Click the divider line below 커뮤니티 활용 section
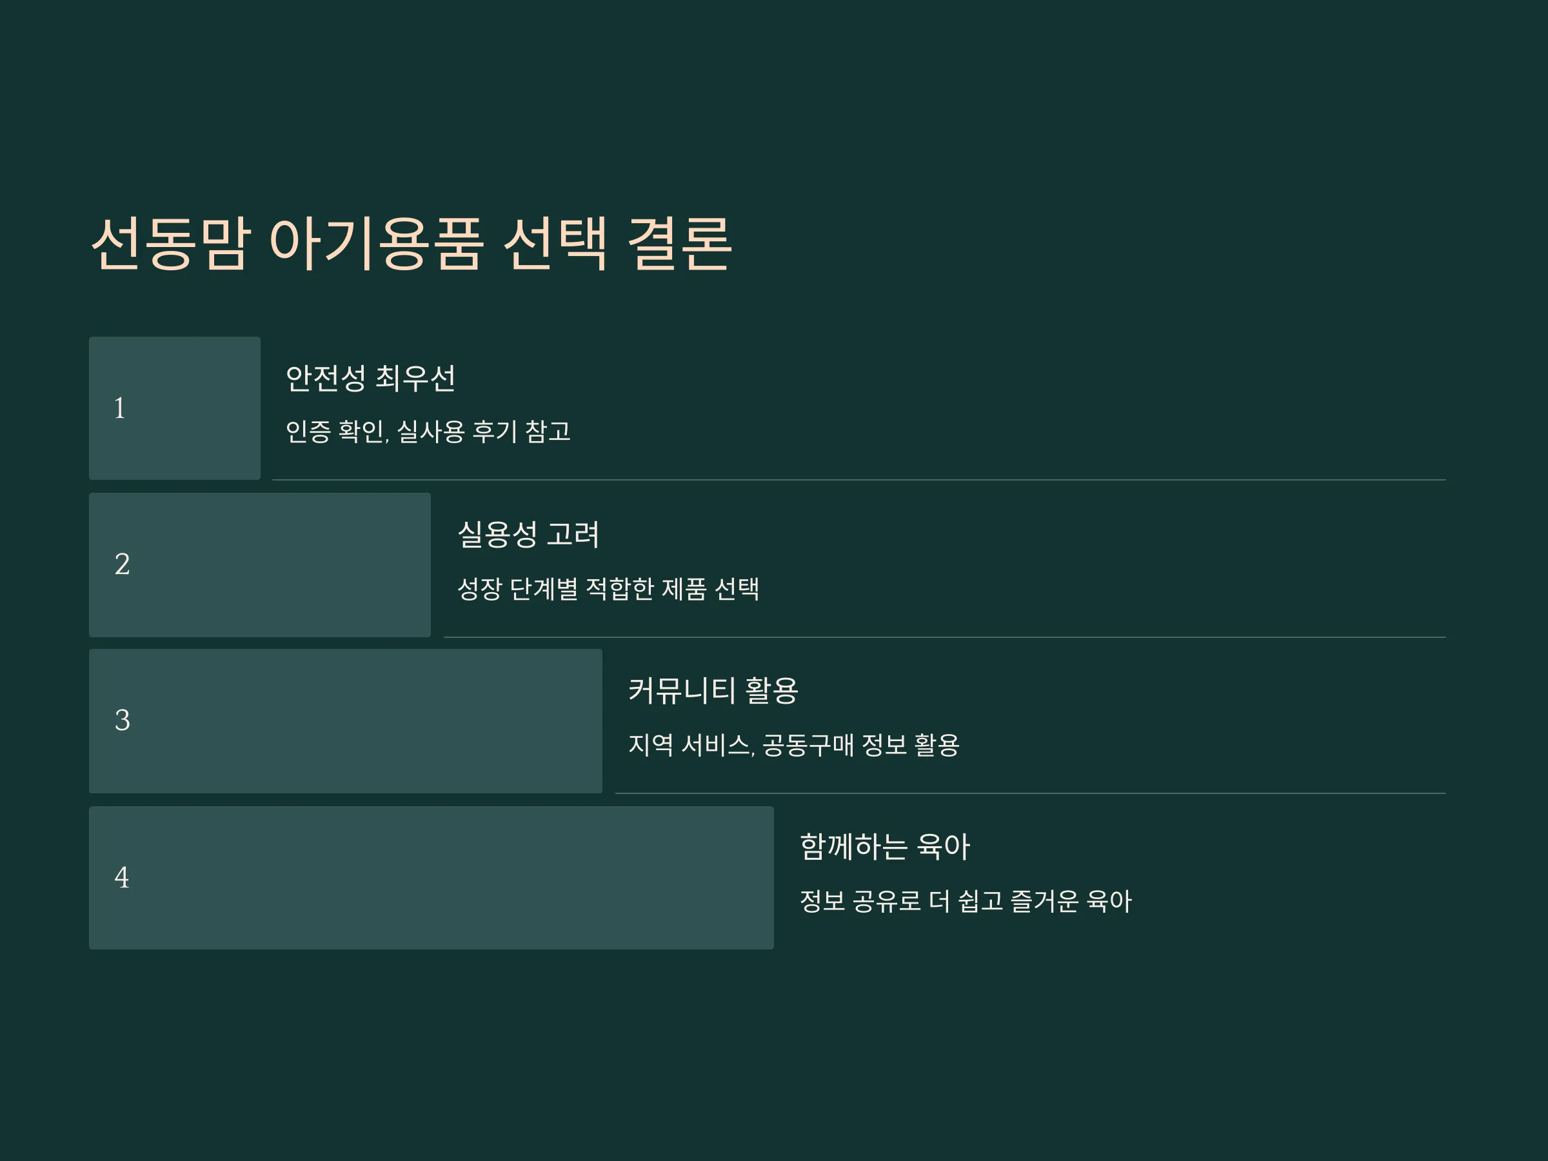Screen dimensions: 1548x1161 pos(1030,793)
